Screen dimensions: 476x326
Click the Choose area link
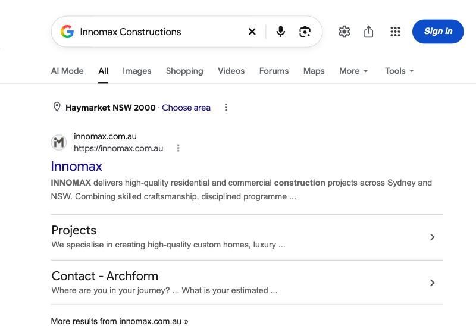[186, 108]
